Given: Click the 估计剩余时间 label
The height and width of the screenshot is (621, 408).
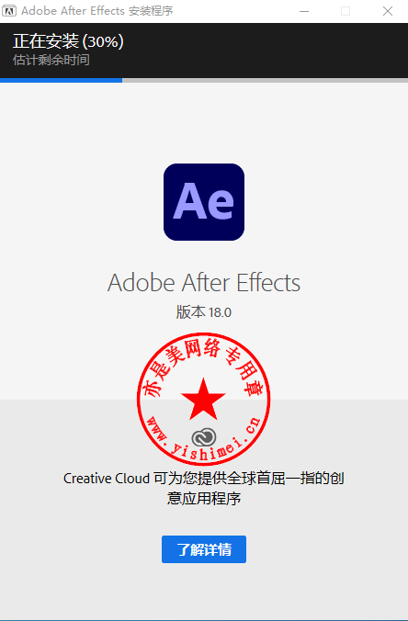Looking at the screenshot, I should tap(51, 61).
